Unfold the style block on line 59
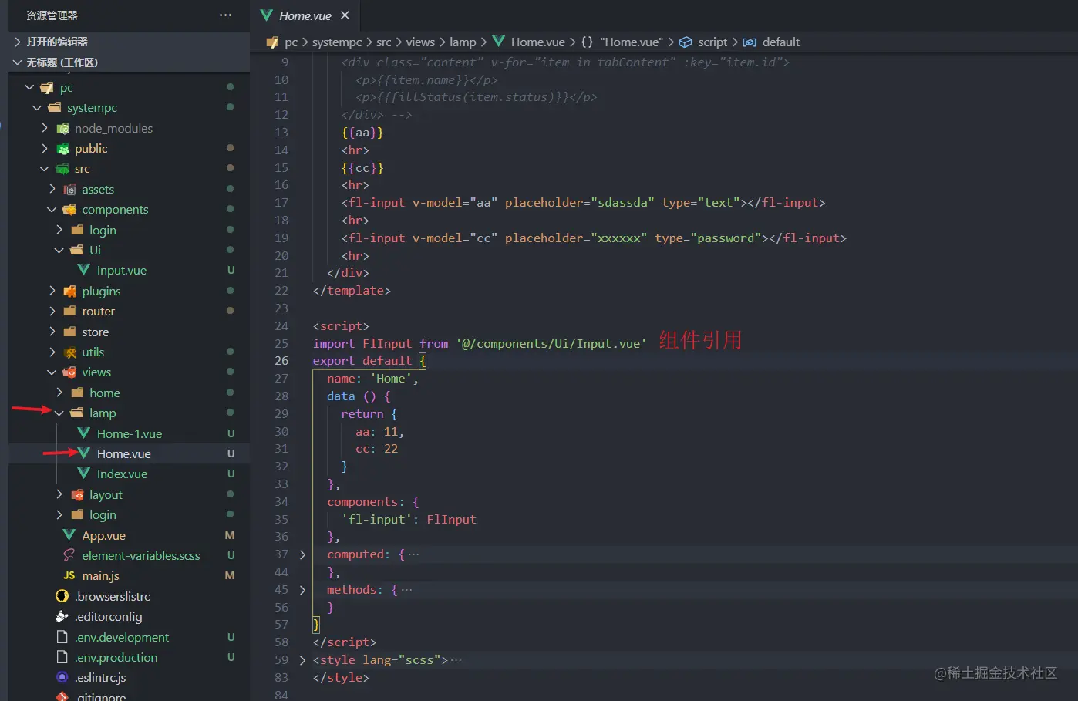 [302, 660]
